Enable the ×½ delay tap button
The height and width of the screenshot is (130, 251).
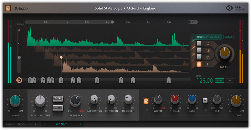199,50
